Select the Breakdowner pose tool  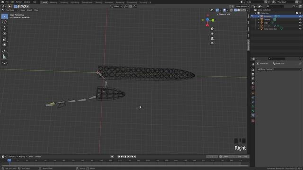coord(4,63)
